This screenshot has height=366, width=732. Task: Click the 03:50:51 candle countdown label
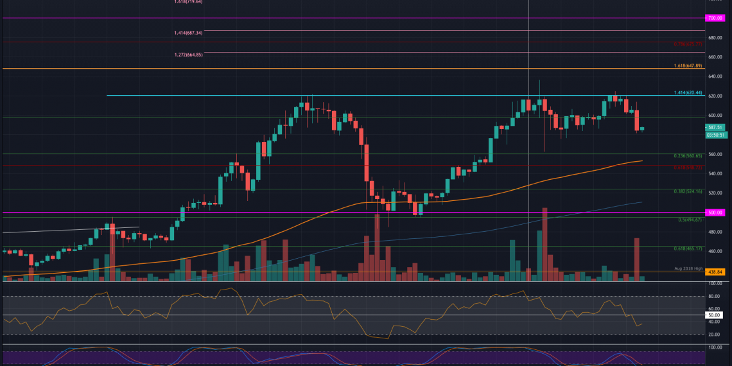coord(715,135)
